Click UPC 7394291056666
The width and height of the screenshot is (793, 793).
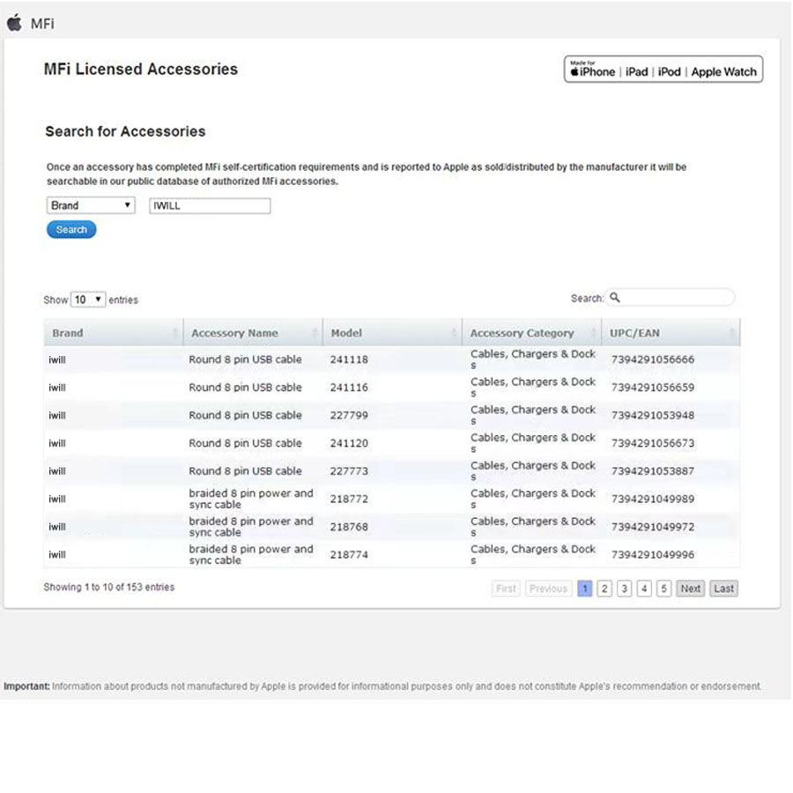[x=652, y=359]
